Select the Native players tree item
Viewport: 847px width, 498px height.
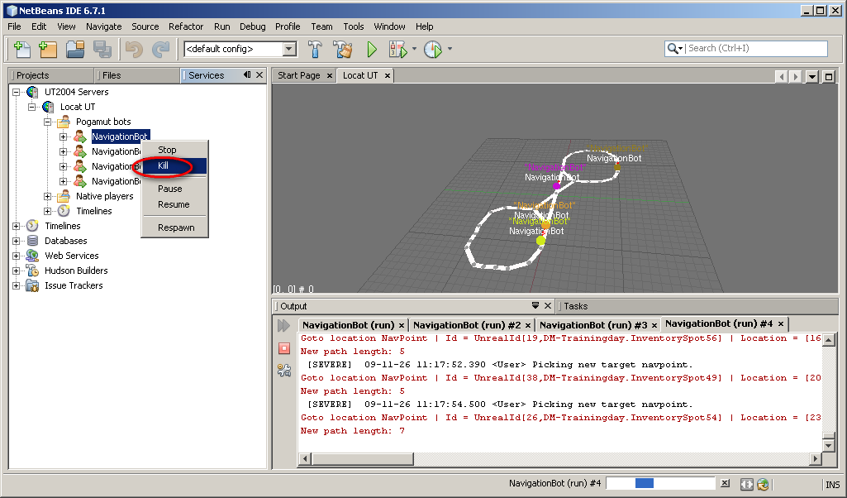104,196
